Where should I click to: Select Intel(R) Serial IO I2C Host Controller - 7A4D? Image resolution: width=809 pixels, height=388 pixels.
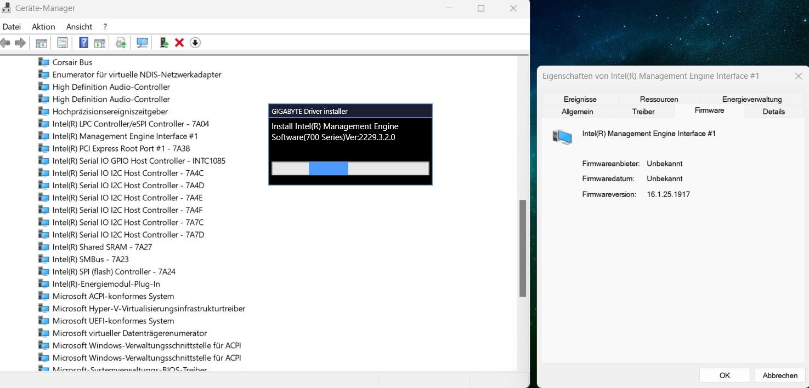tap(128, 185)
